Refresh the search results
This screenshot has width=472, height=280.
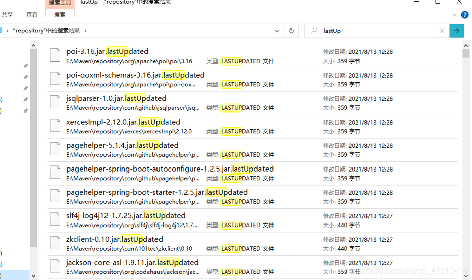pyautogui.click(x=291, y=31)
